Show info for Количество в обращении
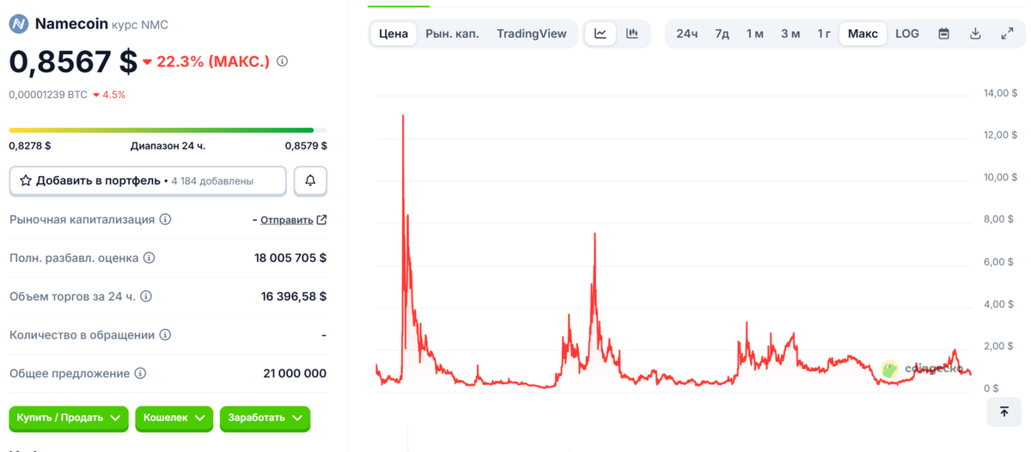Image resolution: width=1031 pixels, height=452 pixels. (165, 335)
